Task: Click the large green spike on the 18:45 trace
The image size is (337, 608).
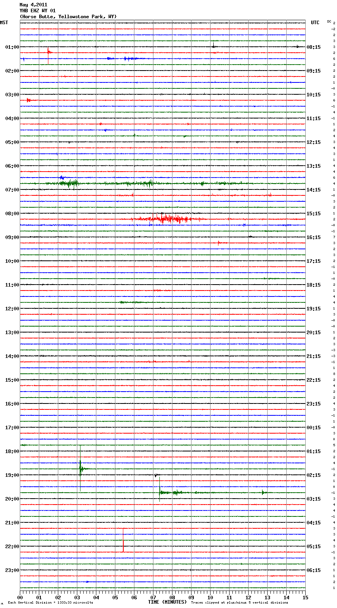Action: click(x=80, y=468)
